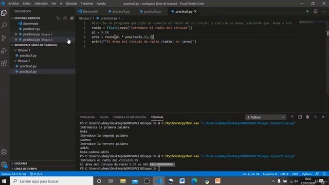Run Python file with play icon

point(307,11)
